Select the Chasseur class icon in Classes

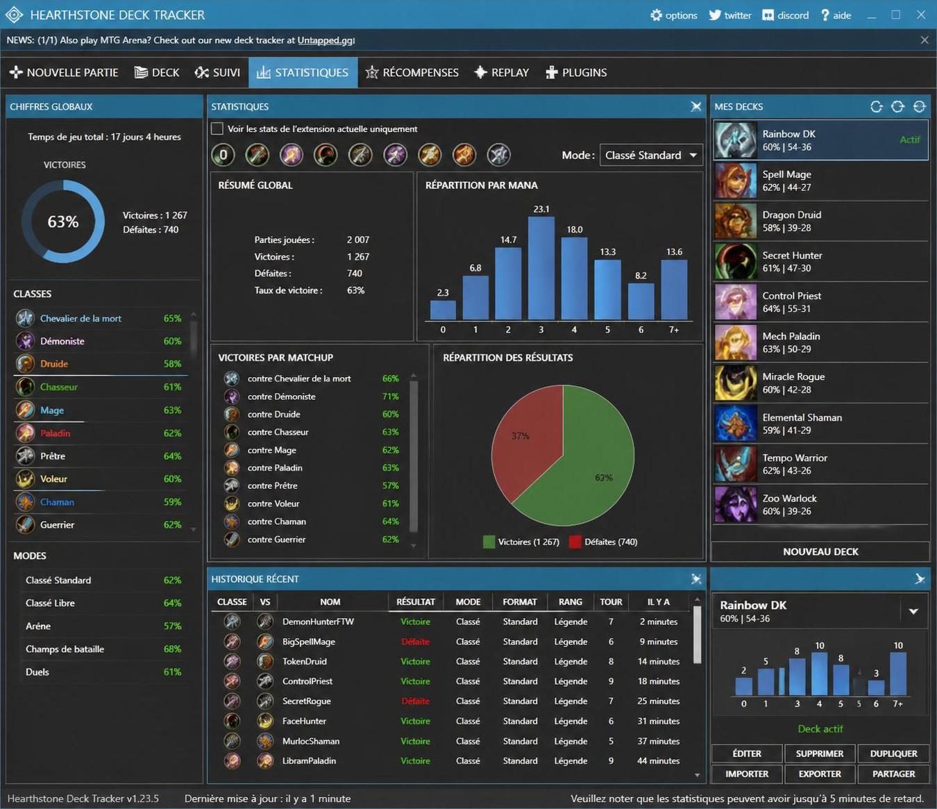click(25, 387)
